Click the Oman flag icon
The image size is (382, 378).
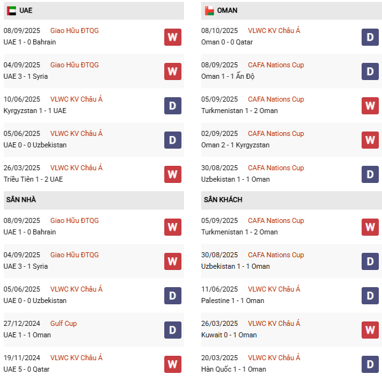(209, 11)
